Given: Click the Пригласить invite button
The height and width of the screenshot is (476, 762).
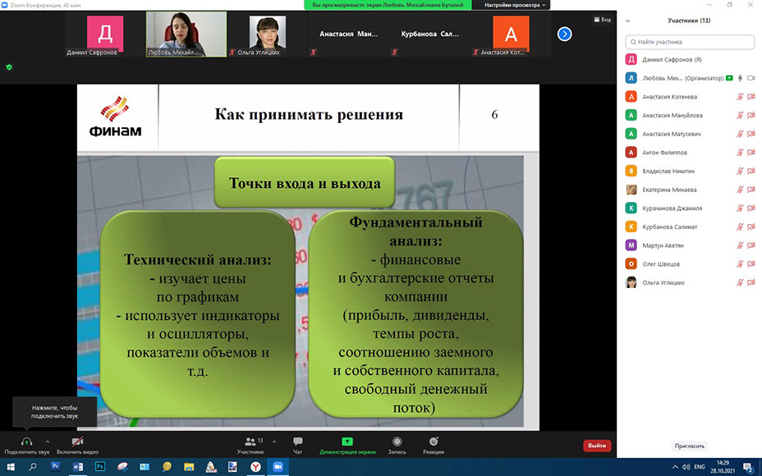Looking at the screenshot, I should (x=689, y=446).
